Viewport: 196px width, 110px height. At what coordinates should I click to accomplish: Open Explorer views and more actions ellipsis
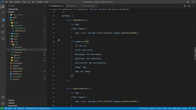(x=44, y=6)
